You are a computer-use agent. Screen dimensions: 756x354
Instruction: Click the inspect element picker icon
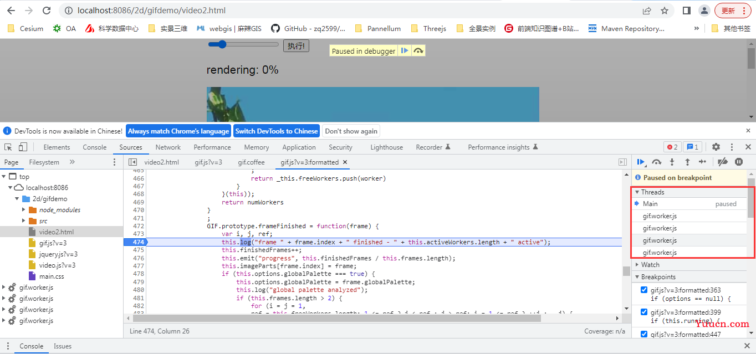(8, 147)
